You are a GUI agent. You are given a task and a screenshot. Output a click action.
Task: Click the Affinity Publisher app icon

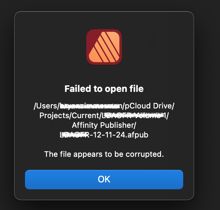[x=104, y=47]
